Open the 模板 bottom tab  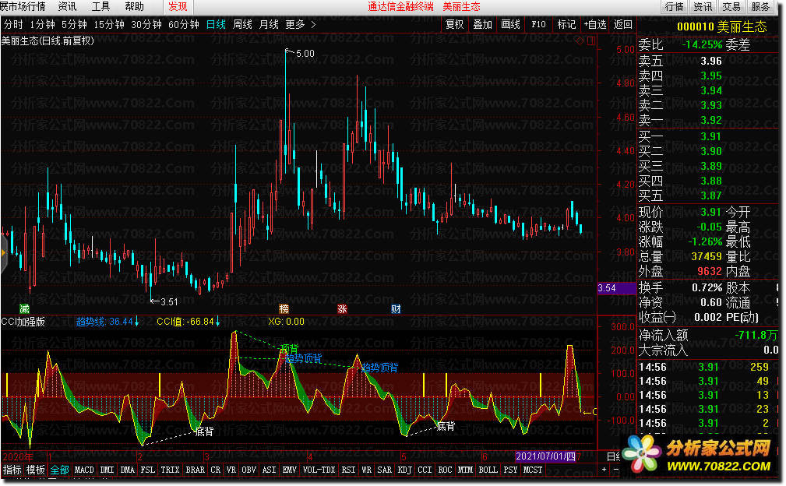tap(36, 470)
